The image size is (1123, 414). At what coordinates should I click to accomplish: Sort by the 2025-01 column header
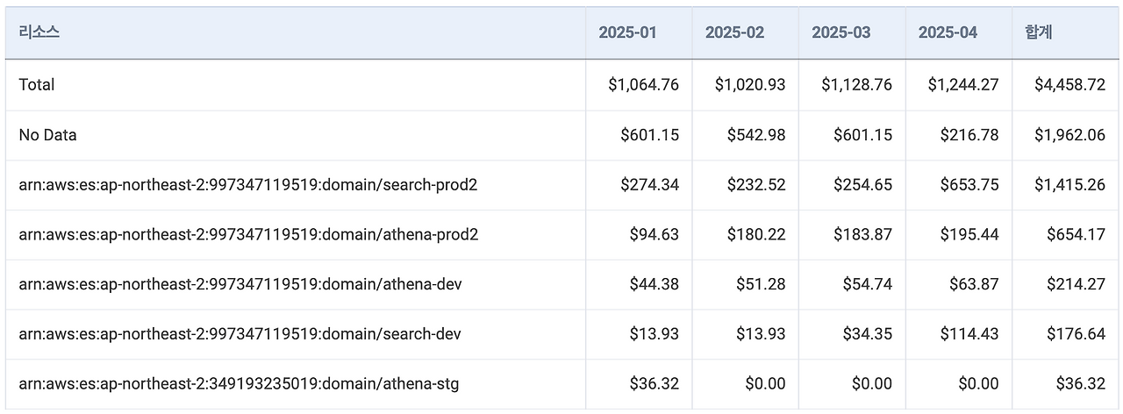tap(627, 32)
